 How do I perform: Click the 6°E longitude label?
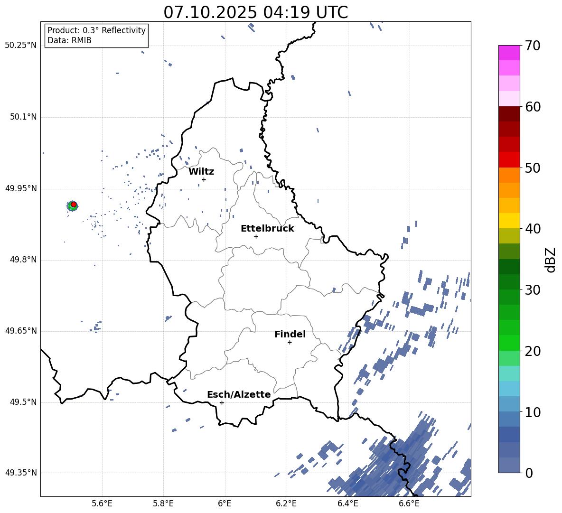pyautogui.click(x=225, y=504)
